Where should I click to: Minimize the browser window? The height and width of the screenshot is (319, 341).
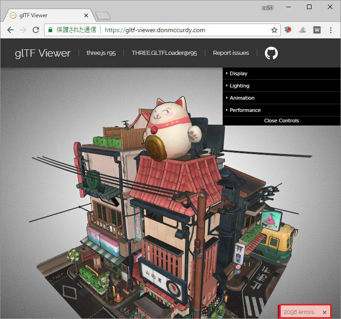pyautogui.click(x=288, y=7)
